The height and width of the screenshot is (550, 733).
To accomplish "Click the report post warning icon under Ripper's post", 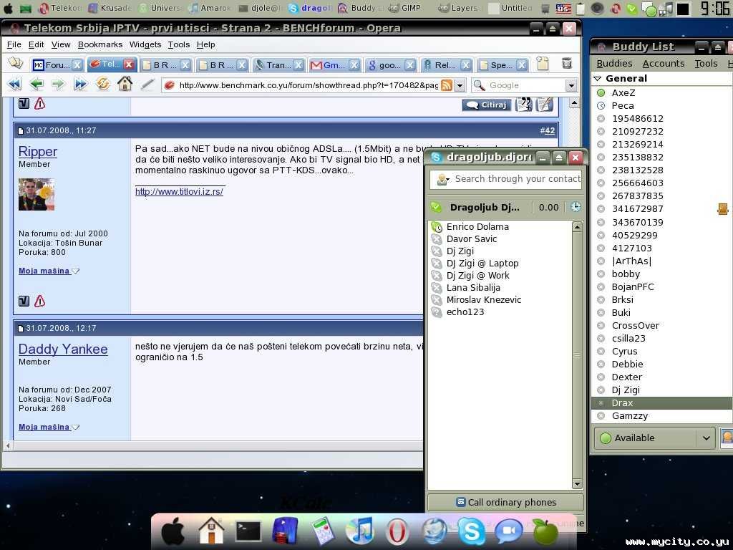I will [x=40, y=301].
